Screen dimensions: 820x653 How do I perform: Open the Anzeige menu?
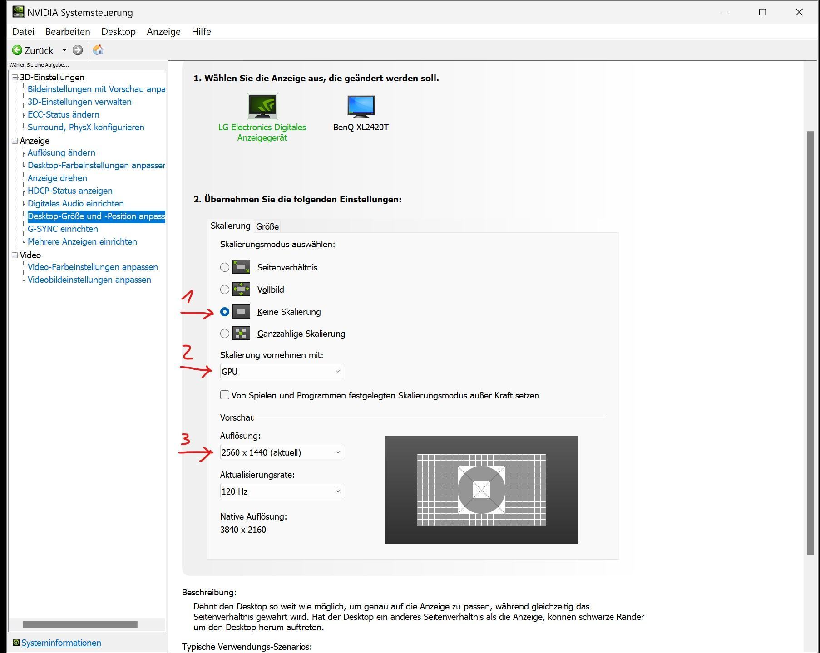[163, 32]
